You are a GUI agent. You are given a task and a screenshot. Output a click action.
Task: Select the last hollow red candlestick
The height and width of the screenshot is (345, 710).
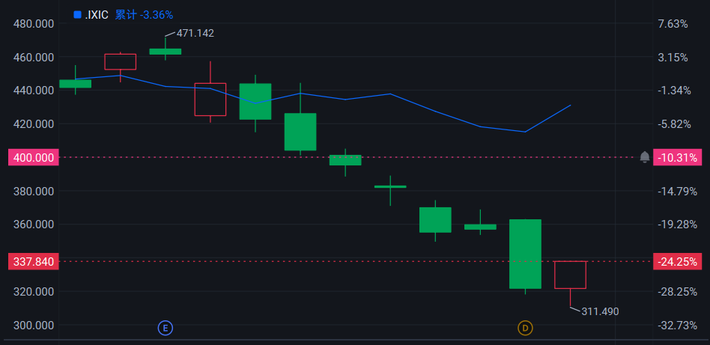pyautogui.click(x=570, y=275)
